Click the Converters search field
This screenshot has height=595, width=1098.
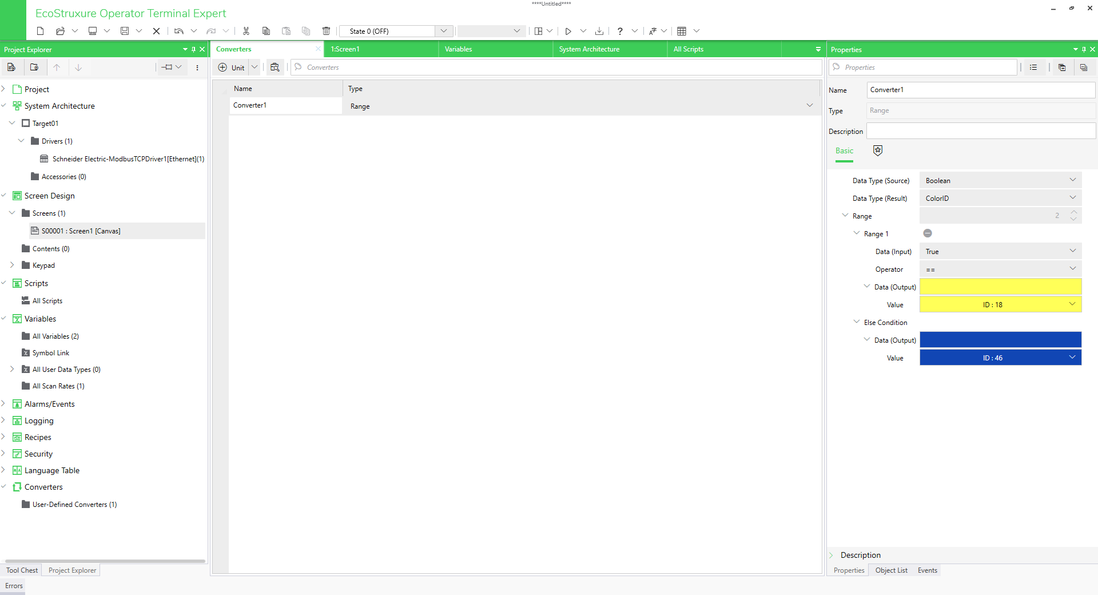click(x=556, y=68)
